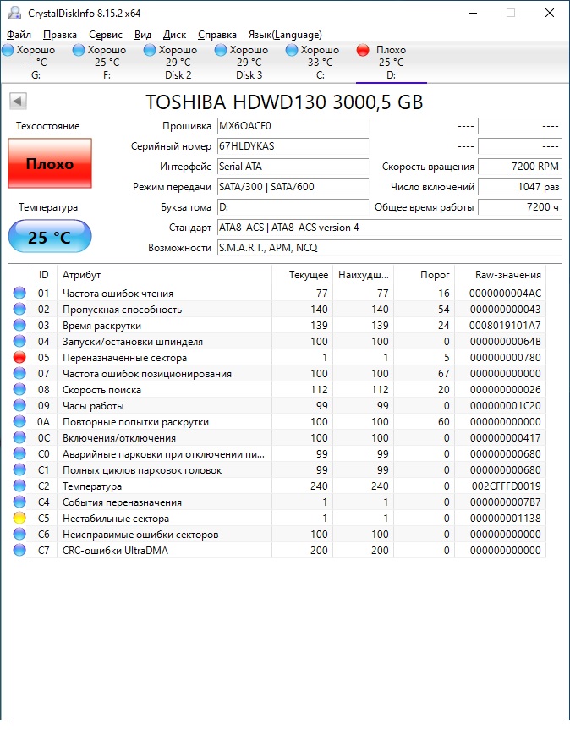The width and height of the screenshot is (570, 730).
Task: Click status icon for 04 Запуски/остановки шпинделя
Action: click(19, 341)
